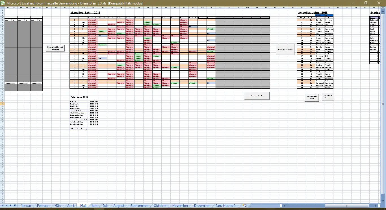
Task: Click the 'Dienstplan erstellen' button
Action: pyautogui.click(x=285, y=50)
